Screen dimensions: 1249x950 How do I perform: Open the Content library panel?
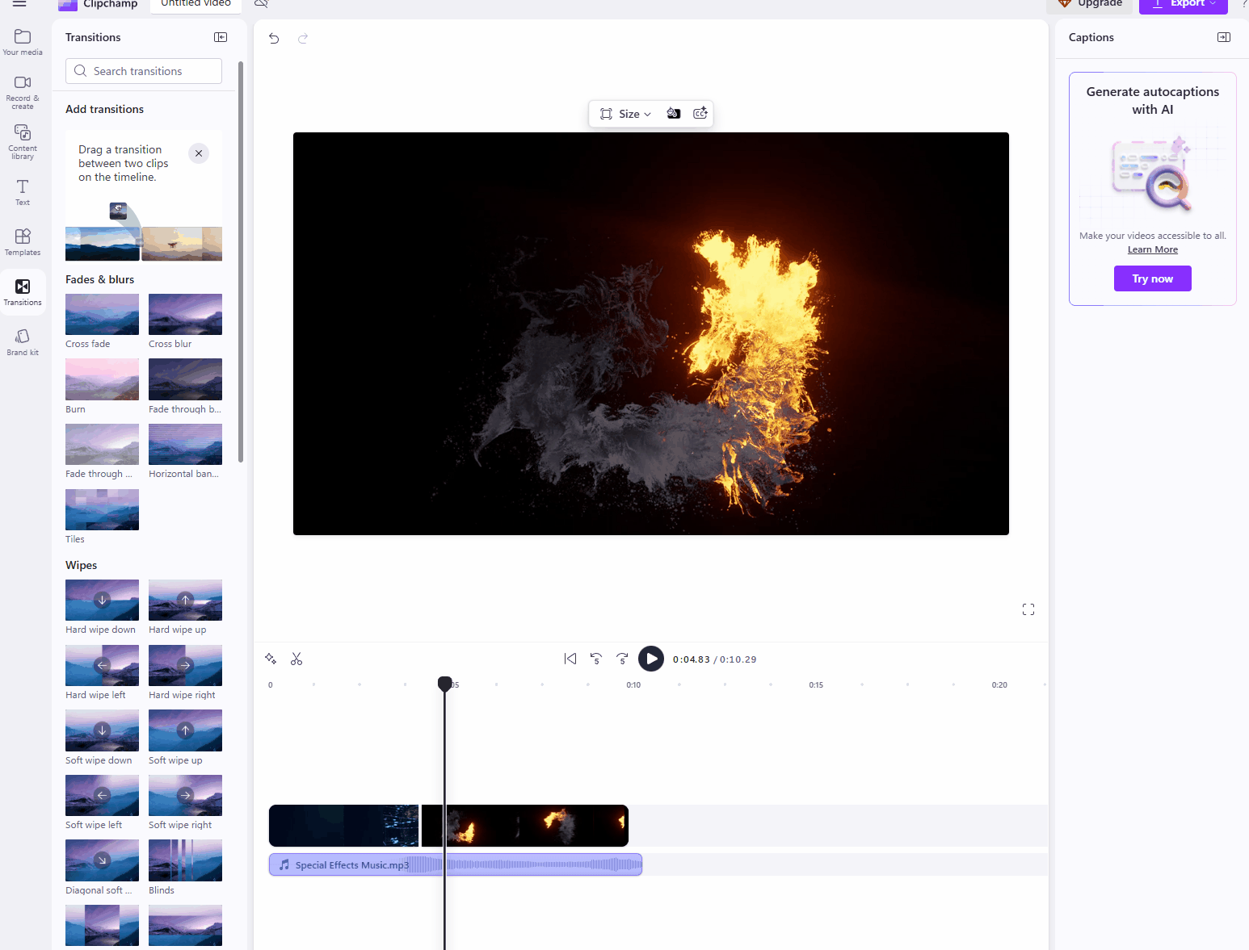tap(22, 141)
